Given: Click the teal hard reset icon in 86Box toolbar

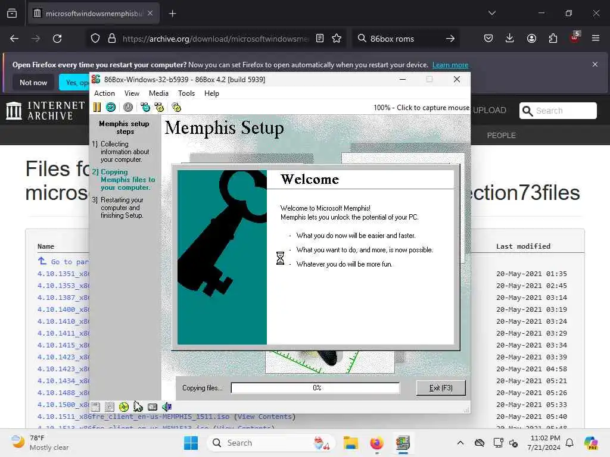Looking at the screenshot, I should (111, 107).
